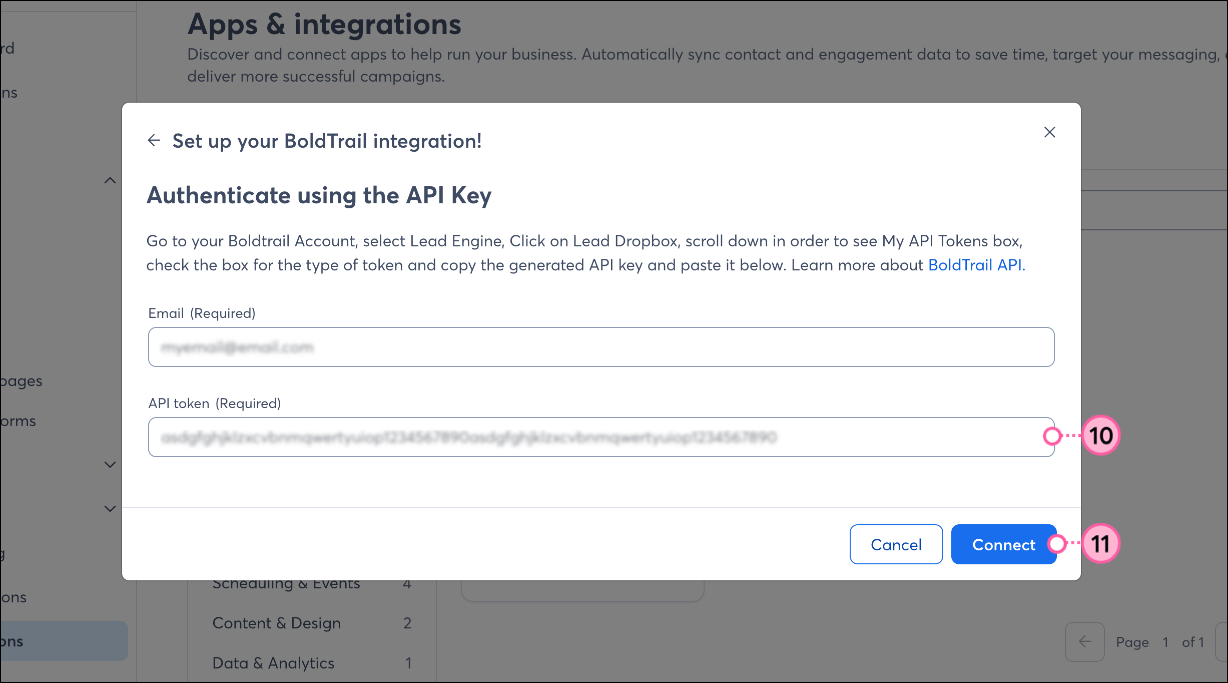Select the Content & Design category
Screen dimensions: 1228x683
[276, 623]
